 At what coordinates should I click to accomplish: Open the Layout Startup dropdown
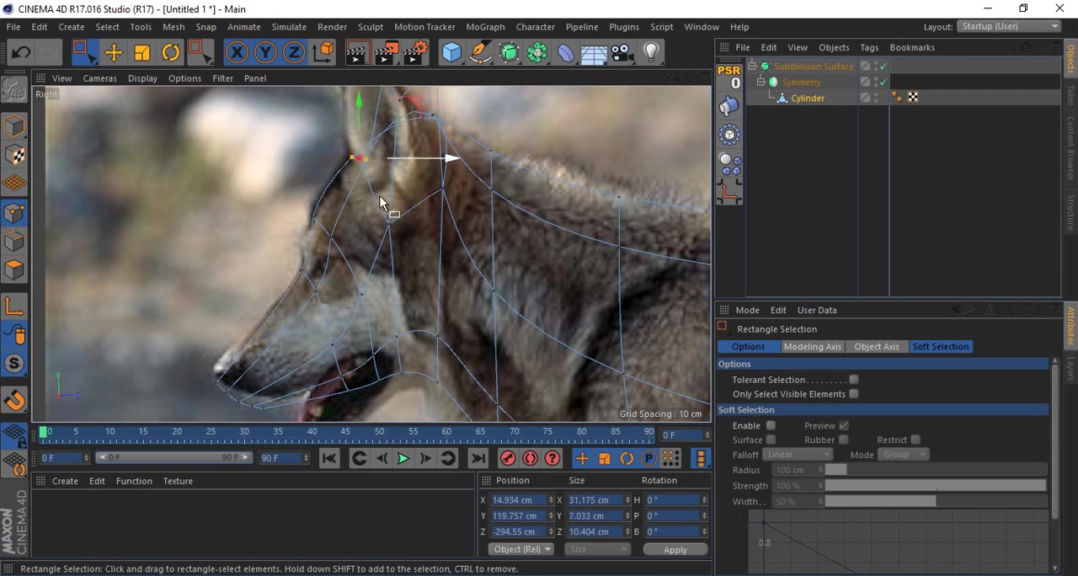1009,27
